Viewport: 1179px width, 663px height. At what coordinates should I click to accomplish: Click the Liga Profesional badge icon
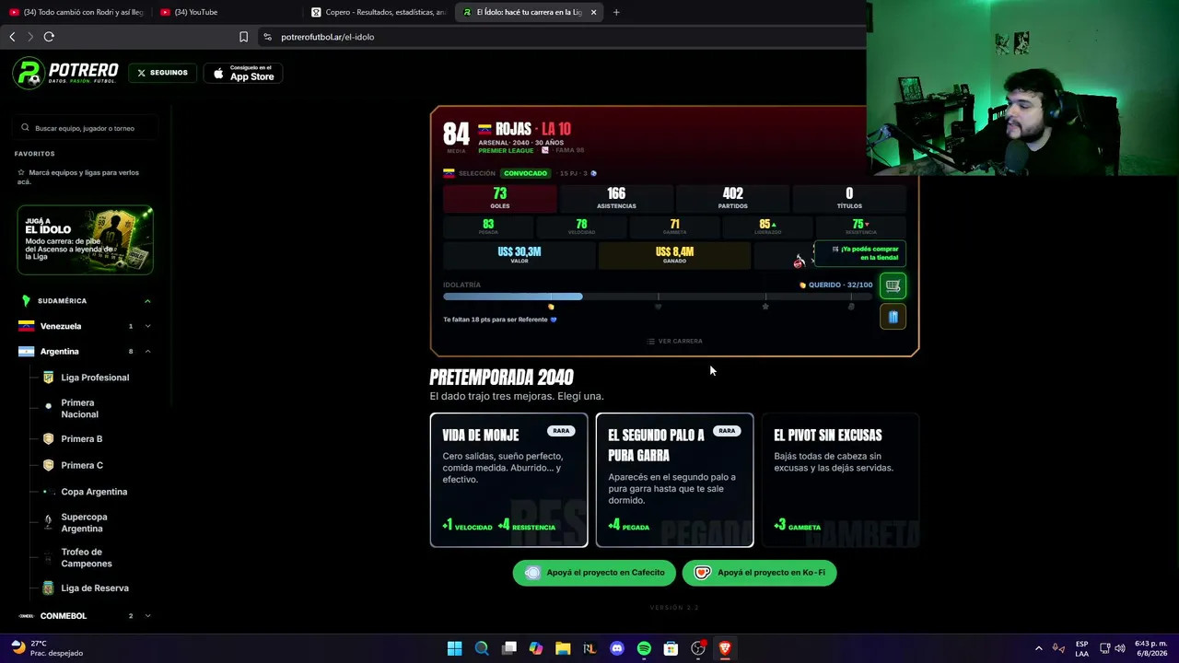coord(48,378)
